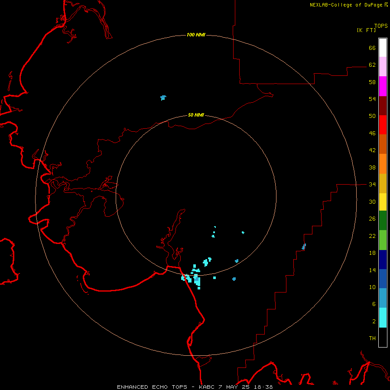Click the white swatch atop the tops legend
The width and height of the screenshot is (390, 390).
(x=383, y=48)
